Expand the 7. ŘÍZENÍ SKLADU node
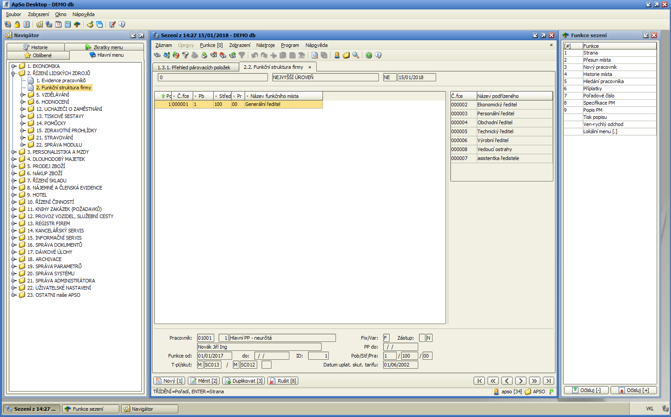671x417 pixels. 14,181
